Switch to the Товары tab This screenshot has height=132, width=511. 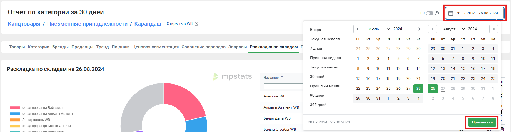(17, 47)
